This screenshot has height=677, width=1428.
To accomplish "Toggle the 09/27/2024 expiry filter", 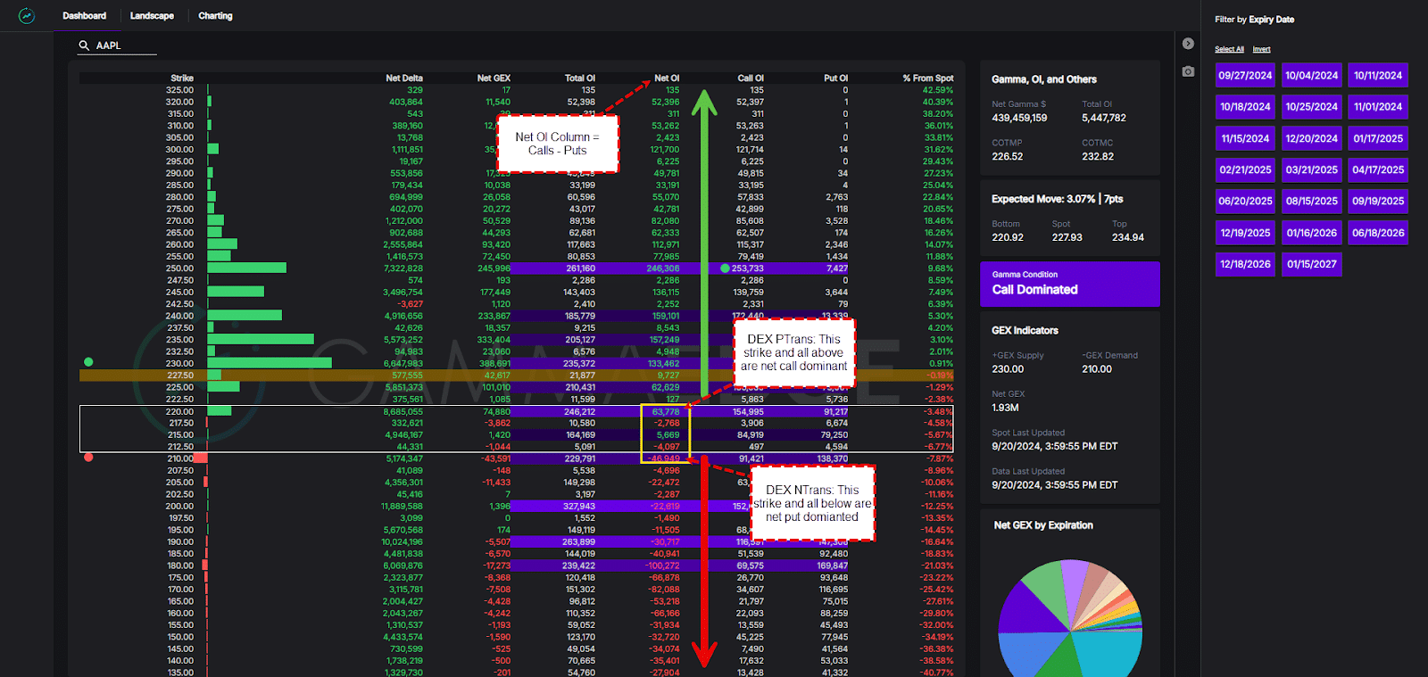I will point(1245,75).
